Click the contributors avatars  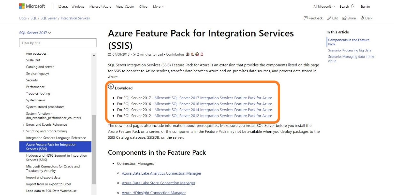(x=195, y=54)
